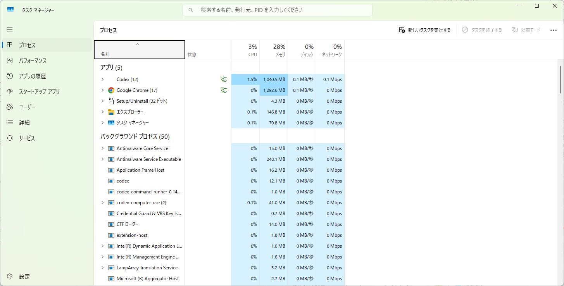Go to スタートアップ アプリ page
The width and height of the screenshot is (564, 286).
47,92
